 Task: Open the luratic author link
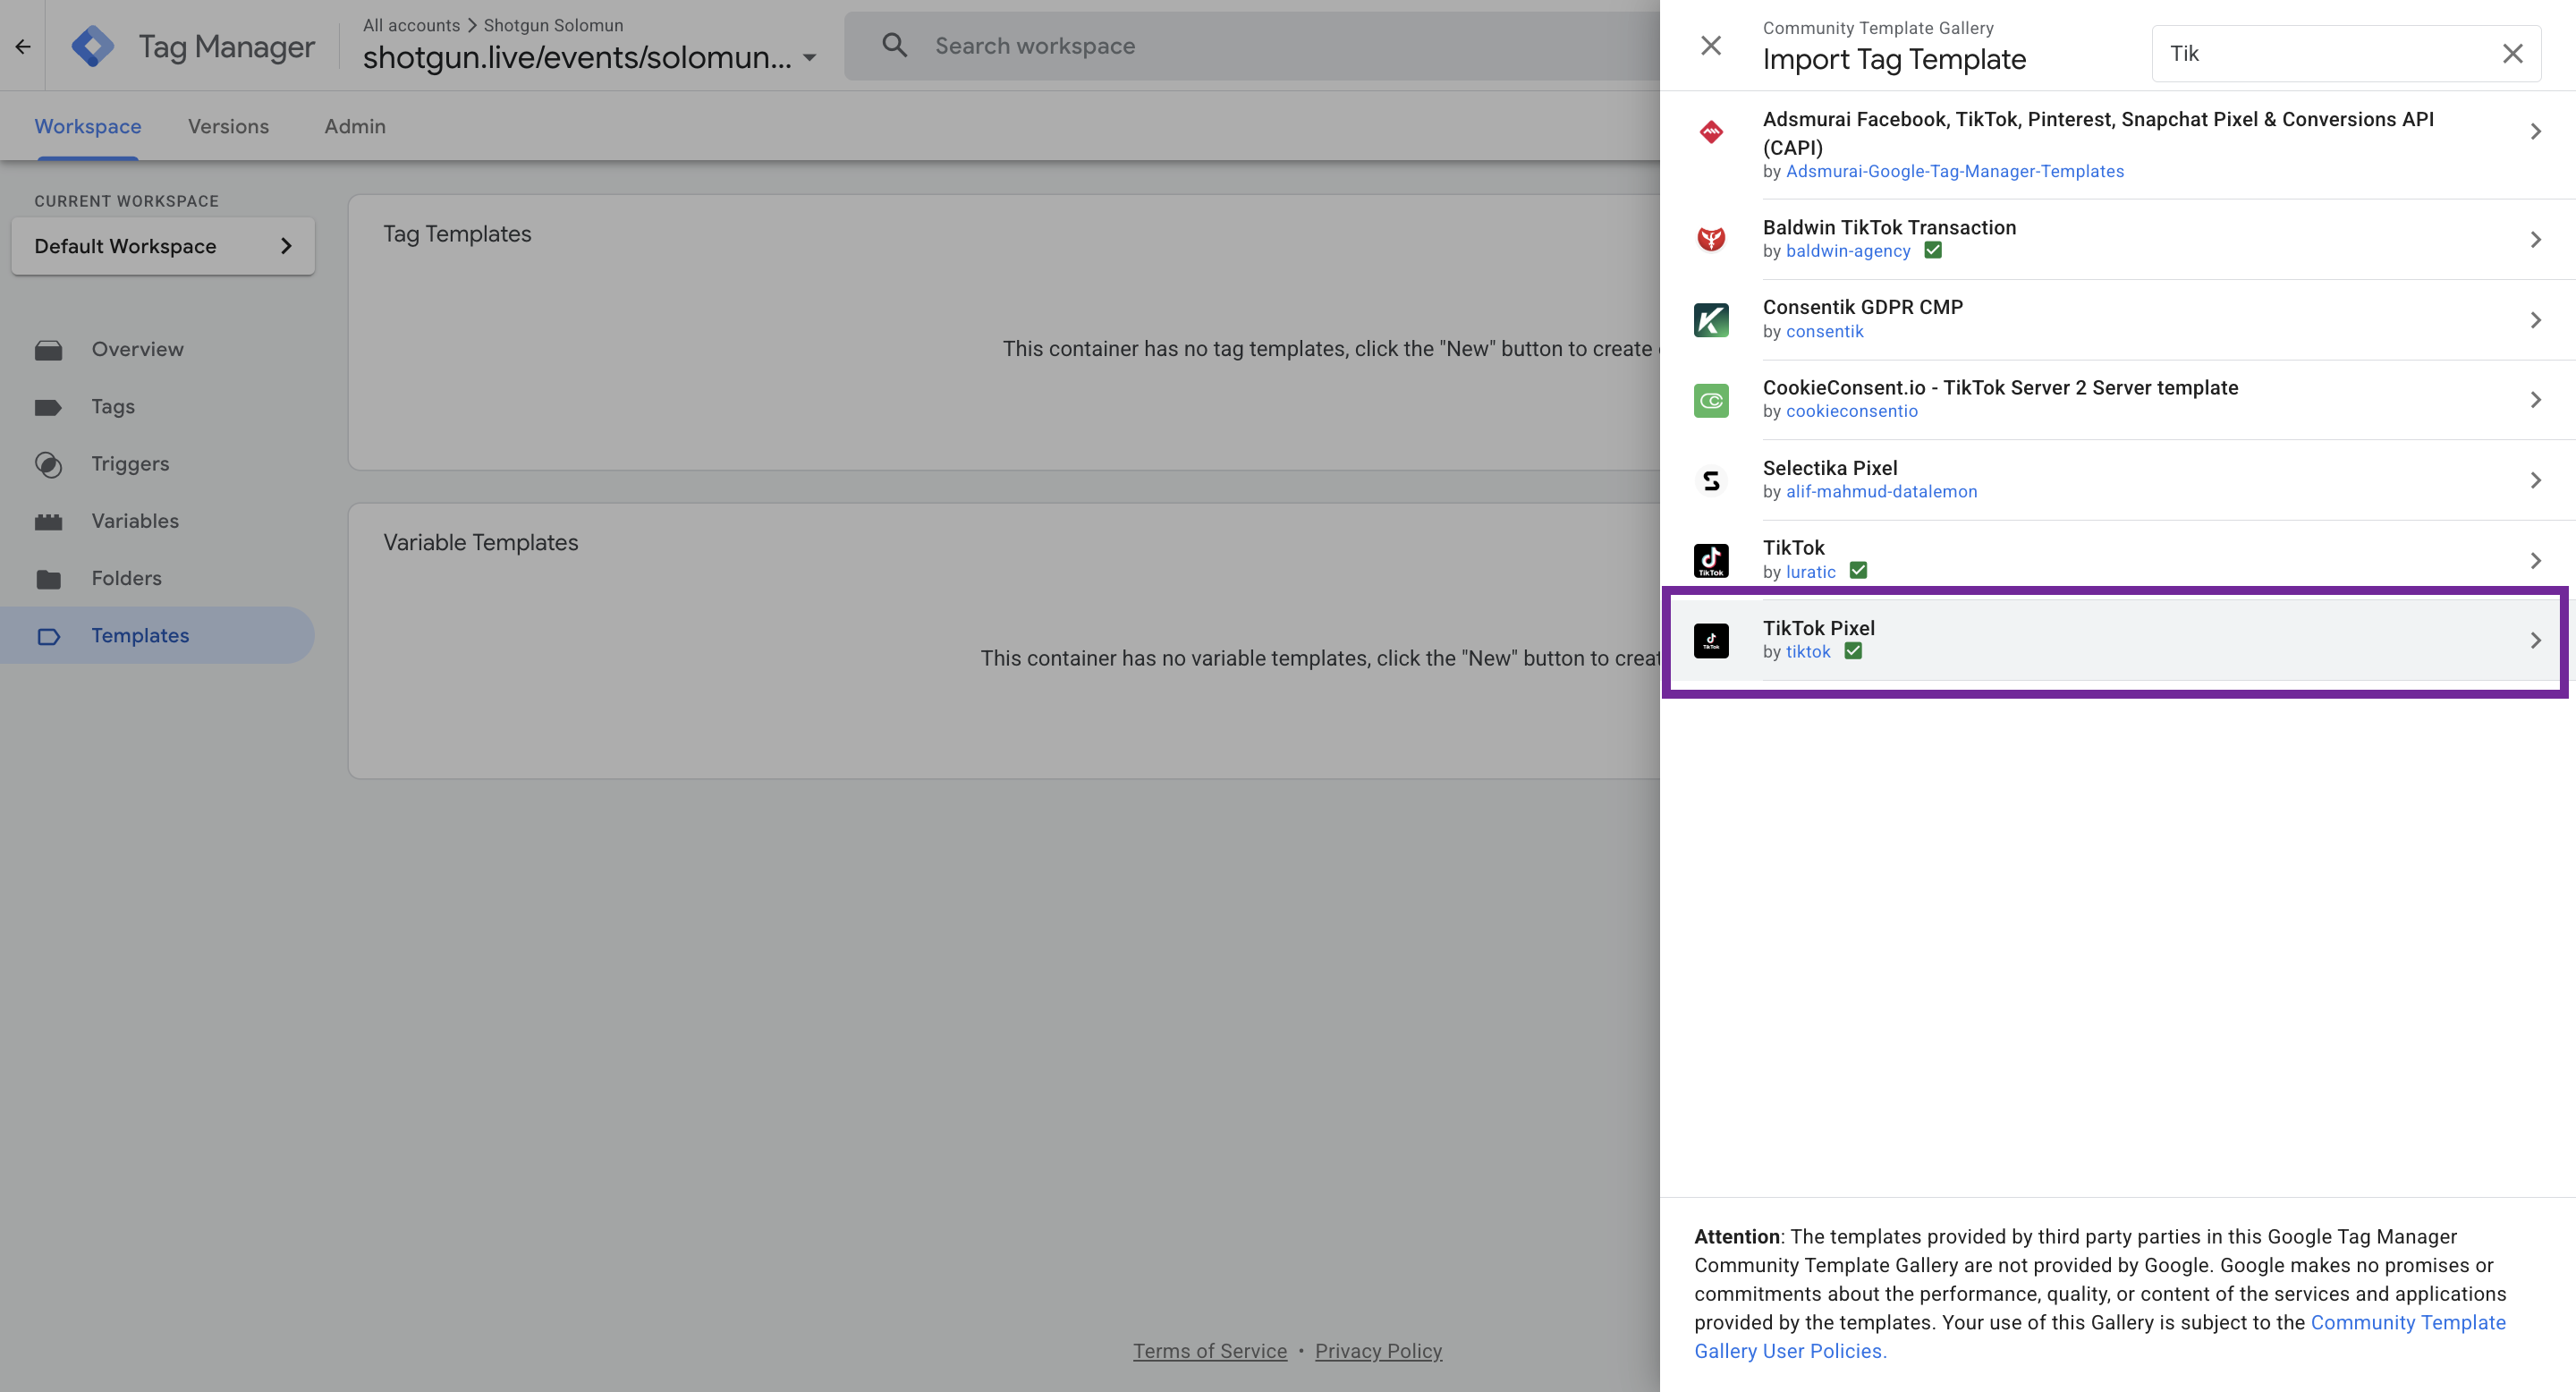click(x=1810, y=572)
